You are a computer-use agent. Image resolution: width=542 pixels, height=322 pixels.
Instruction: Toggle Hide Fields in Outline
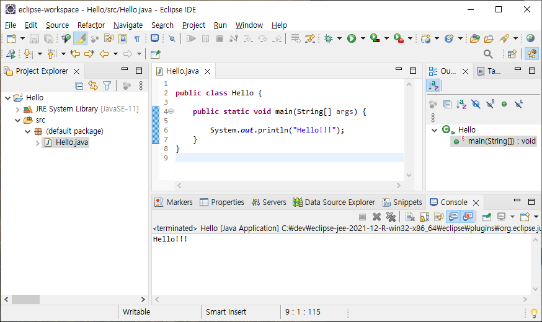476,104
